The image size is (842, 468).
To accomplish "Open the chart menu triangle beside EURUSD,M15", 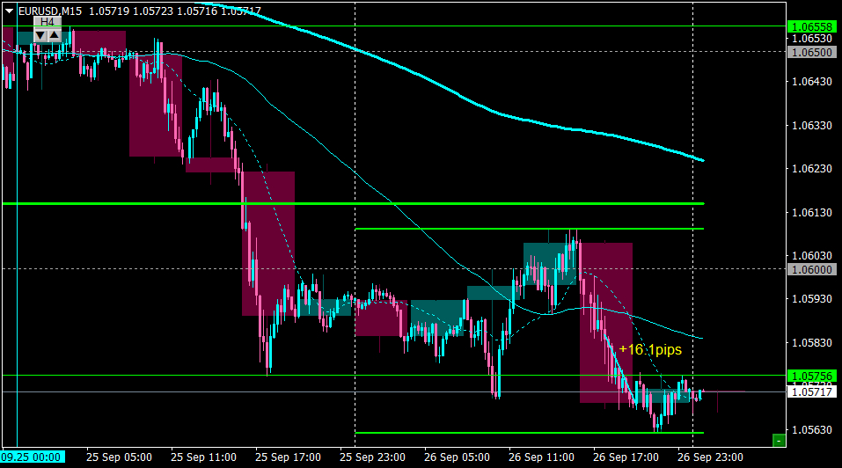I will pyautogui.click(x=9, y=11).
